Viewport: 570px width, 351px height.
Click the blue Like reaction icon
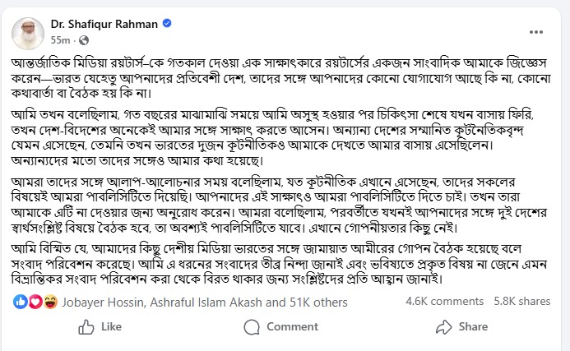[x=20, y=303]
